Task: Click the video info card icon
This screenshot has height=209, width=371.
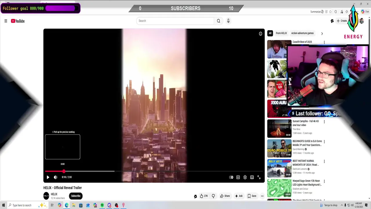Action: [261, 34]
